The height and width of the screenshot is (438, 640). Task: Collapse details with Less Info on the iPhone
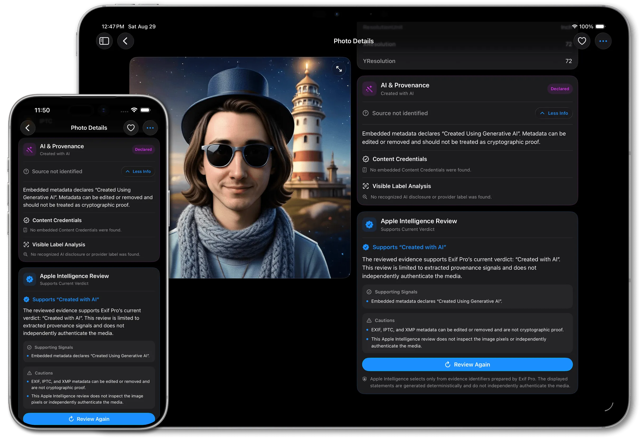click(x=138, y=171)
